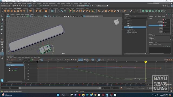173x97 pixels.
Task: Switch to the Poly Modeling shelf tab
Action: click(18, 8)
